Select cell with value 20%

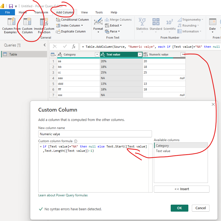pyautogui.click(x=121, y=61)
